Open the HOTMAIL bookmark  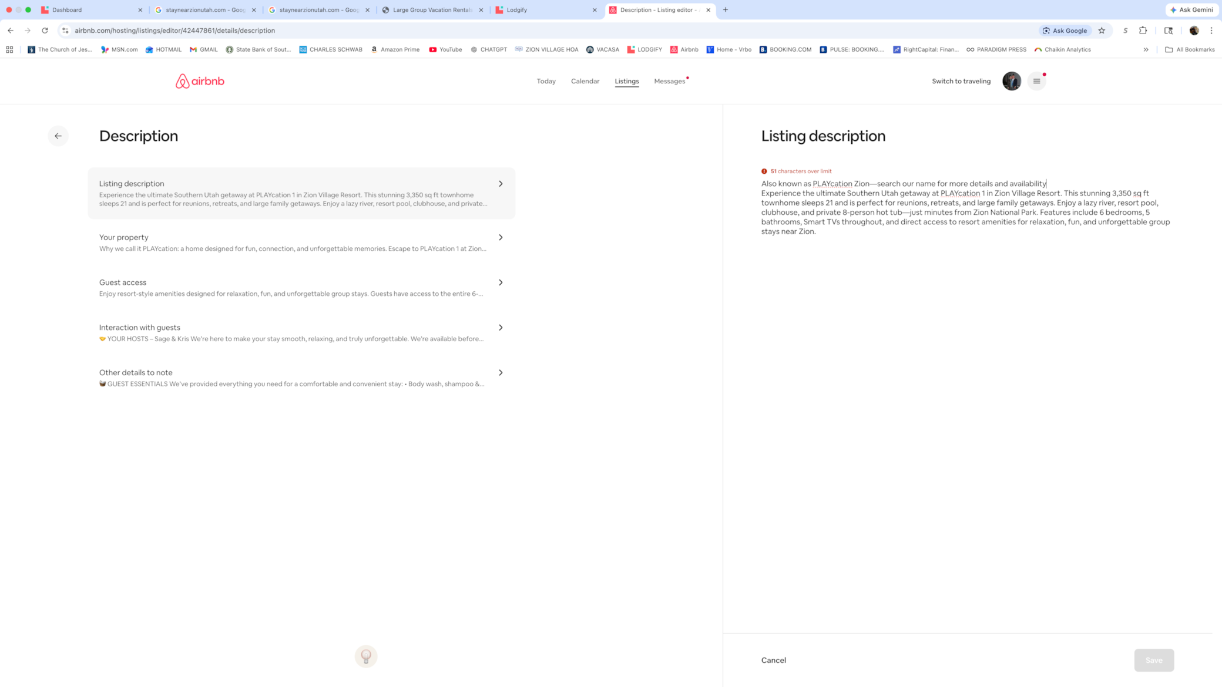coord(163,49)
